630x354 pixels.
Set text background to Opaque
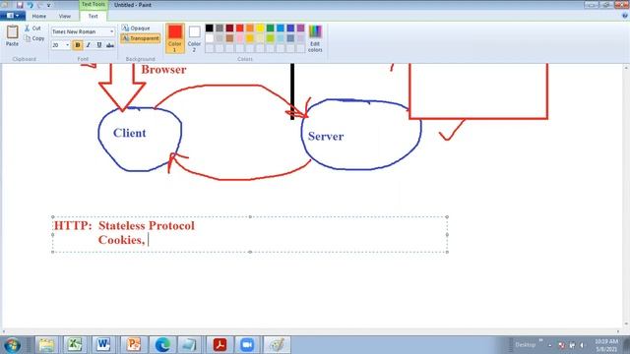point(136,29)
